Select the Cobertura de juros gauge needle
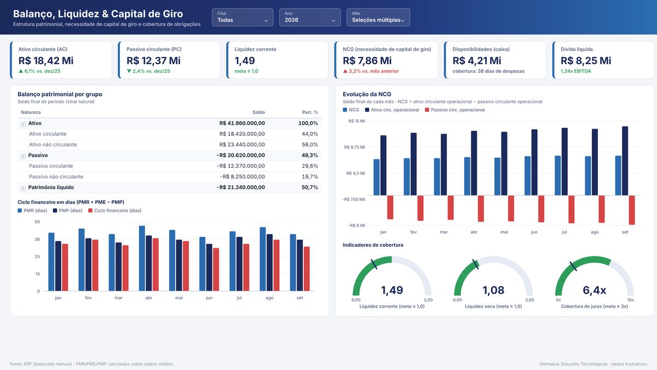 point(573,266)
